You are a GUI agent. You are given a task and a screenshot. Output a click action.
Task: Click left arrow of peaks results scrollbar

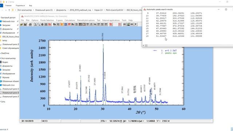coord(143,45)
